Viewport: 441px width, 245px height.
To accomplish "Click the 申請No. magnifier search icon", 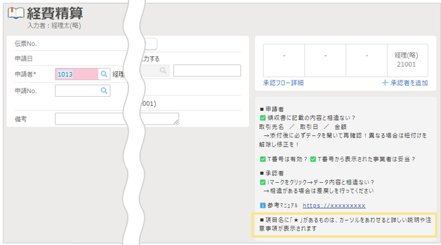I will [104, 91].
